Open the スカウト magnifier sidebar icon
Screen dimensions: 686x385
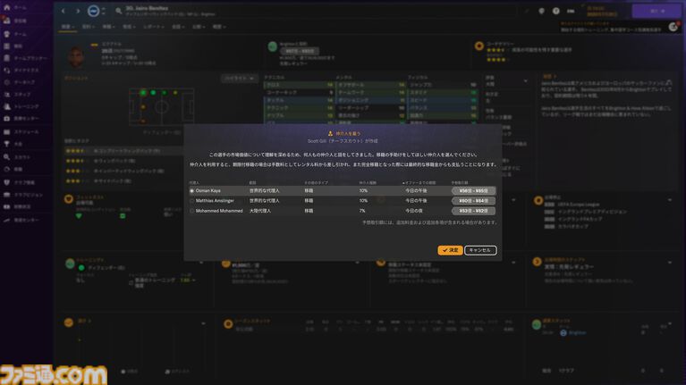coord(6,157)
